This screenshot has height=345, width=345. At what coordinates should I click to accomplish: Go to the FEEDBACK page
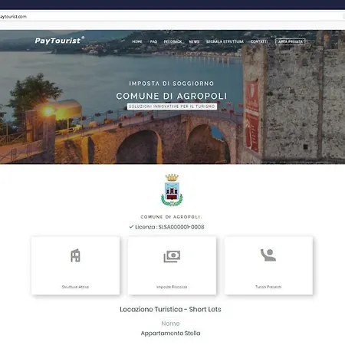click(172, 41)
